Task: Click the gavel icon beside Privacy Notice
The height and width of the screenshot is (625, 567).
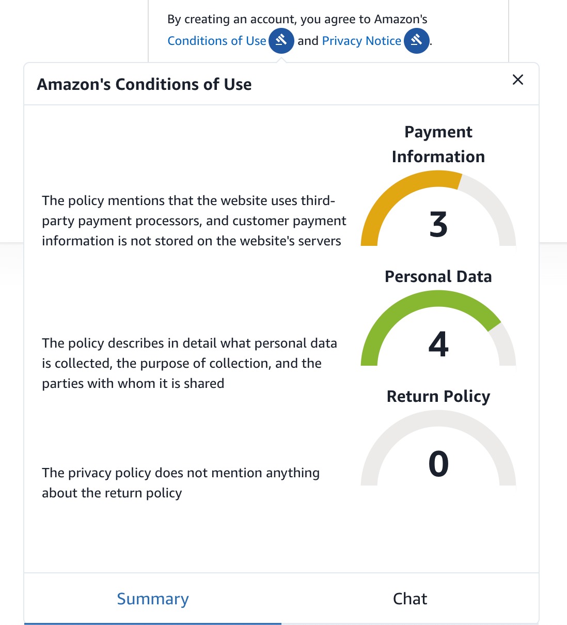Action: (x=417, y=40)
